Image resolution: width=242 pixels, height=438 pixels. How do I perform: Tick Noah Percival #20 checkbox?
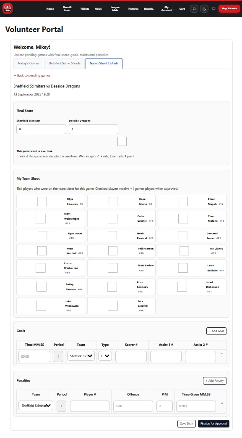[x=112, y=236]
